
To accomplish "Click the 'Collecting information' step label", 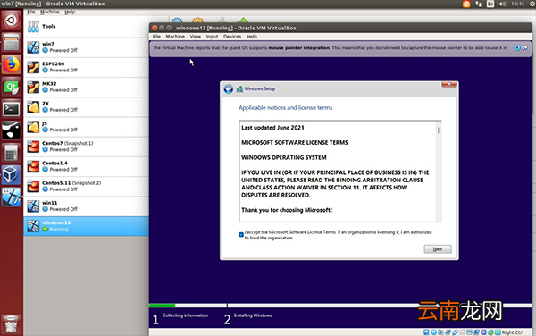I will [185, 315].
